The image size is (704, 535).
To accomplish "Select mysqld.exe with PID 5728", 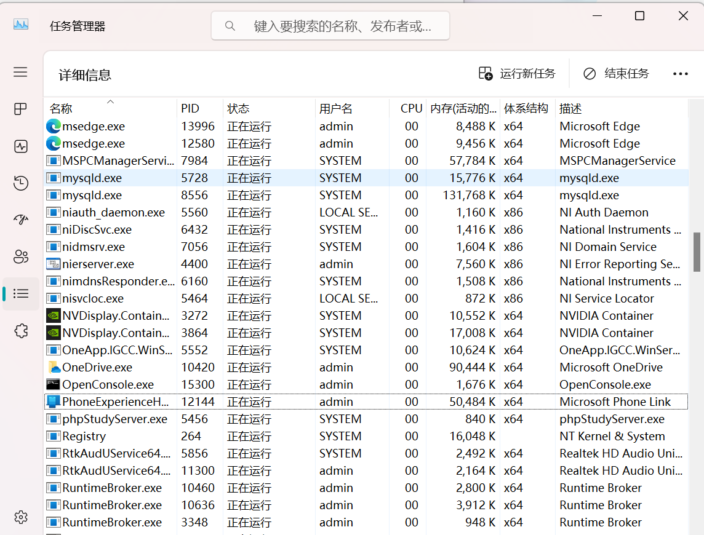I will [366, 178].
